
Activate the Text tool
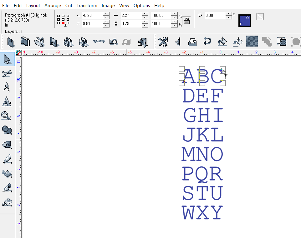7,102
